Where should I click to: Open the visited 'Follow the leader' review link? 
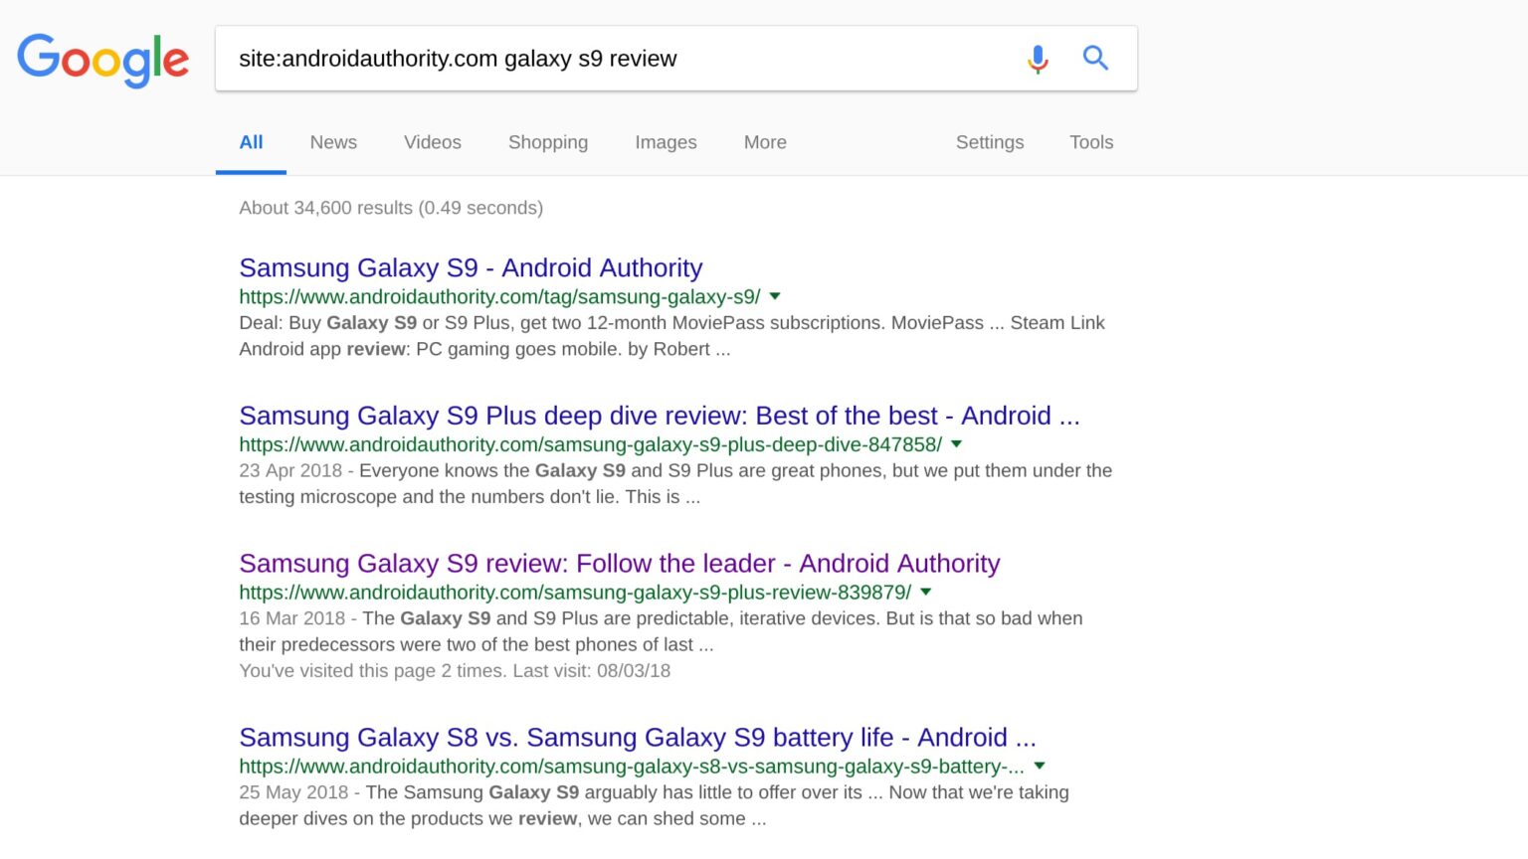click(x=619, y=563)
